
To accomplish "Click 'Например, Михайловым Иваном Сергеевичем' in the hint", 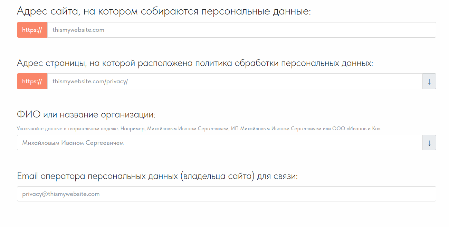I will tap(175, 129).
